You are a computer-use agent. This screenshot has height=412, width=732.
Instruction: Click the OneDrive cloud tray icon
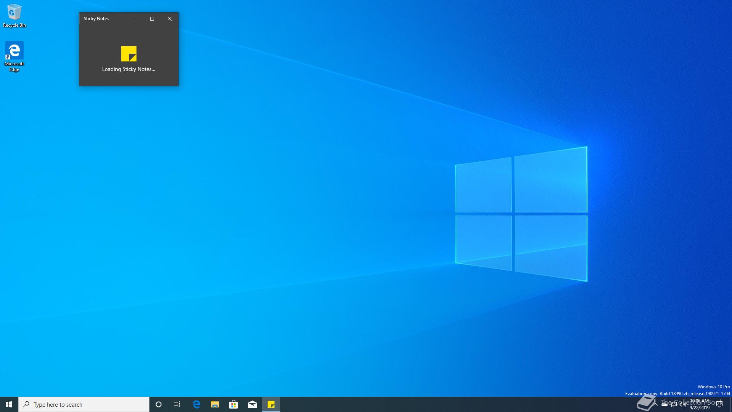(665, 404)
